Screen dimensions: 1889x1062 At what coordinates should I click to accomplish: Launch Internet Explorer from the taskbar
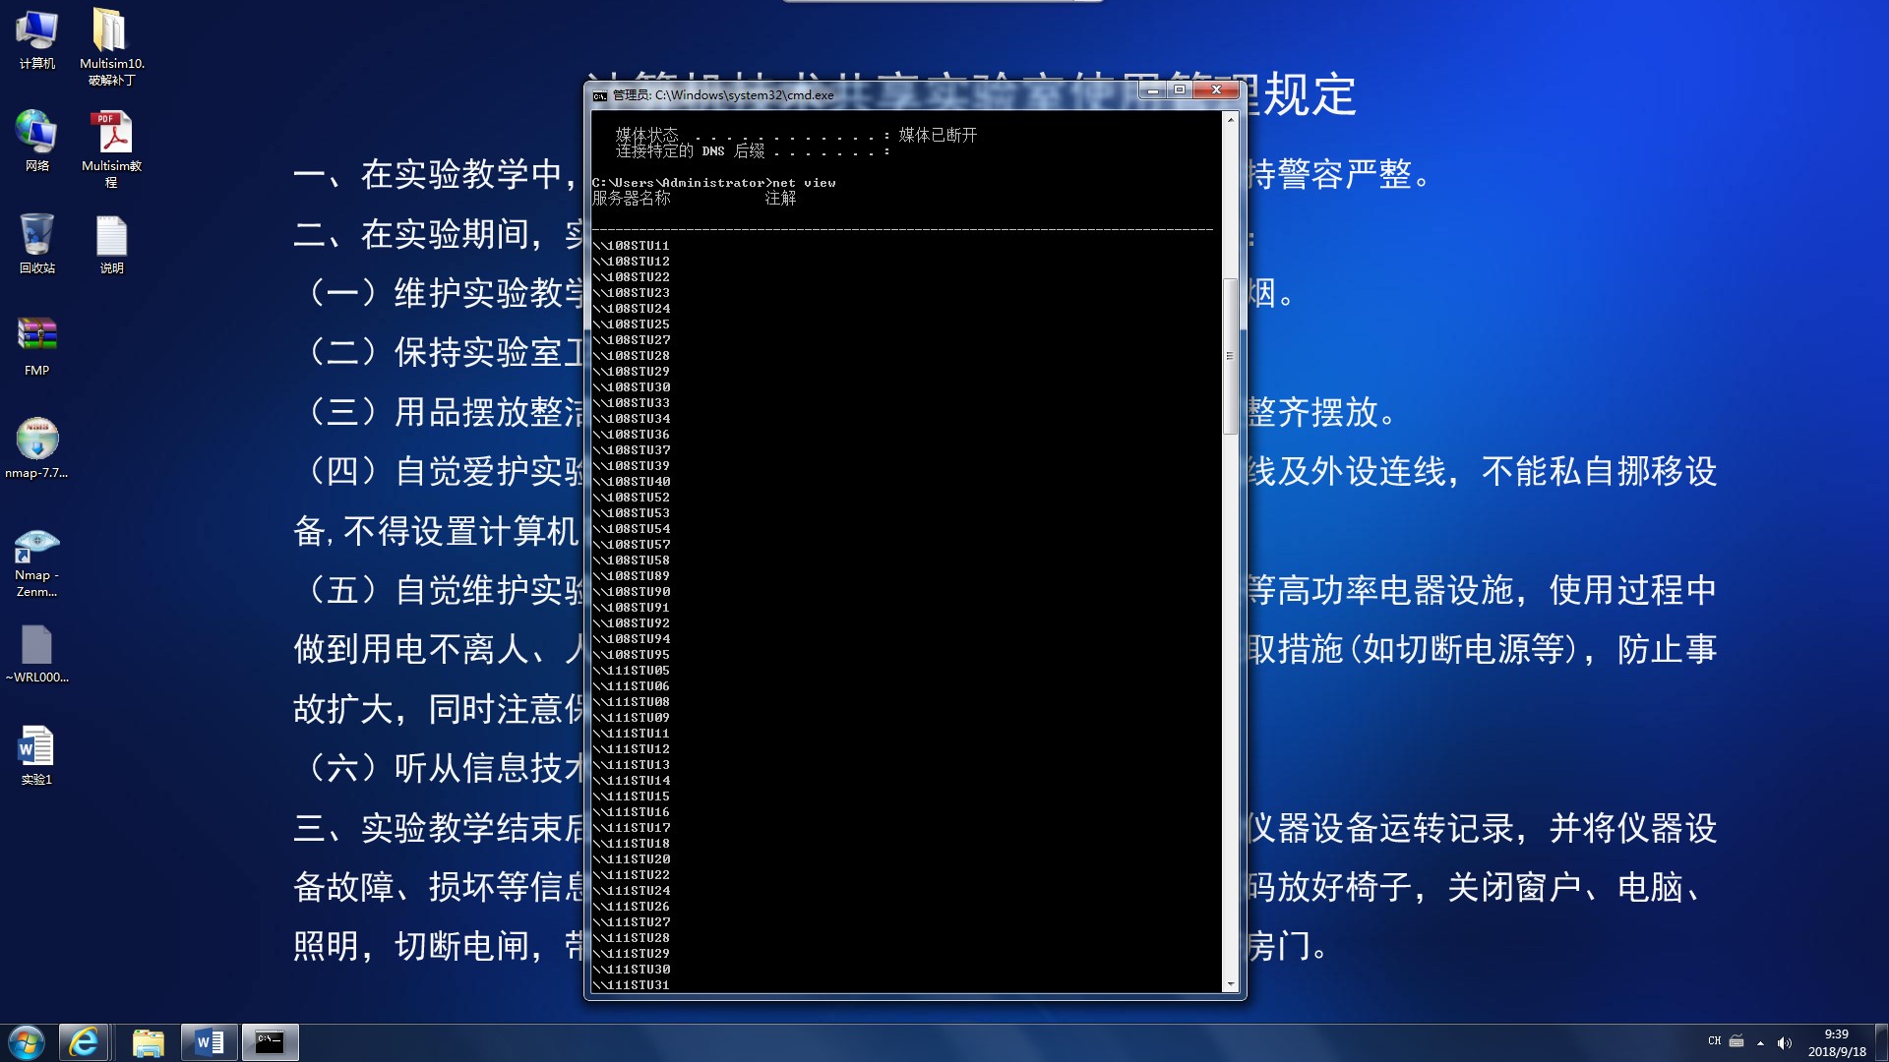click(84, 1042)
